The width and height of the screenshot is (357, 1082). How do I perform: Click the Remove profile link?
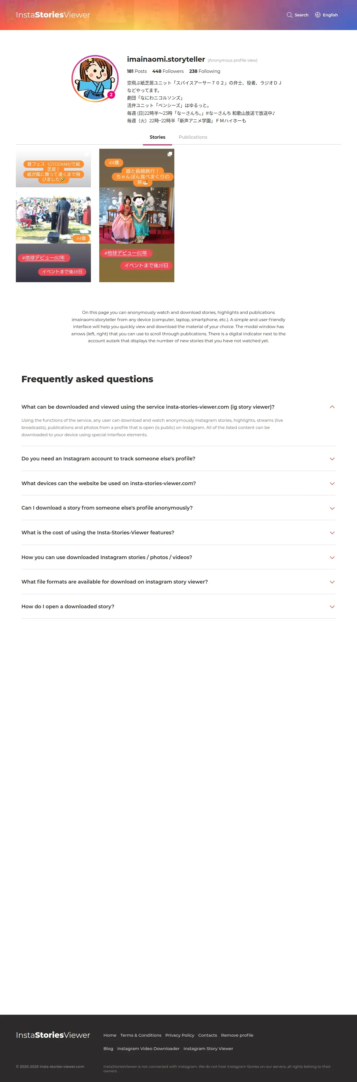coord(237,1035)
